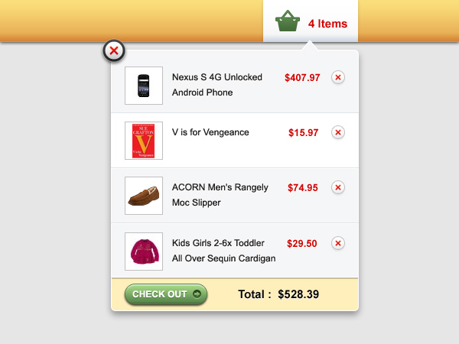Click the CHECK OUT button
Image resolution: width=459 pixels, height=344 pixels.
[x=166, y=294]
